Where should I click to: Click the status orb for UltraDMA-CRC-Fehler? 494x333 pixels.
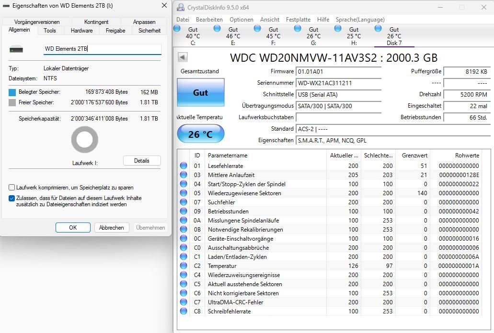pos(184,302)
